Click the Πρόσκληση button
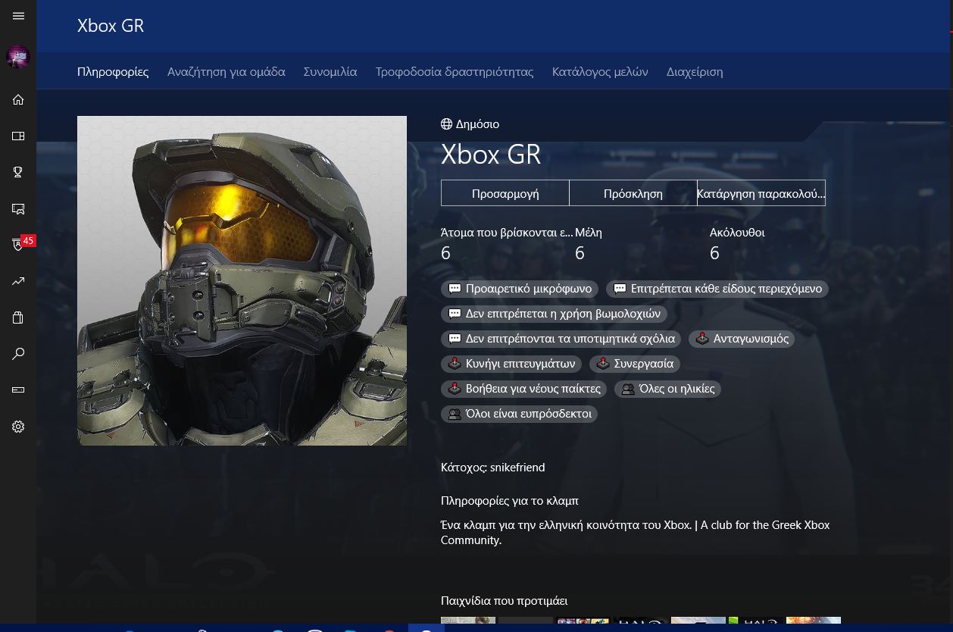Screen dimensions: 953x632 (633, 193)
